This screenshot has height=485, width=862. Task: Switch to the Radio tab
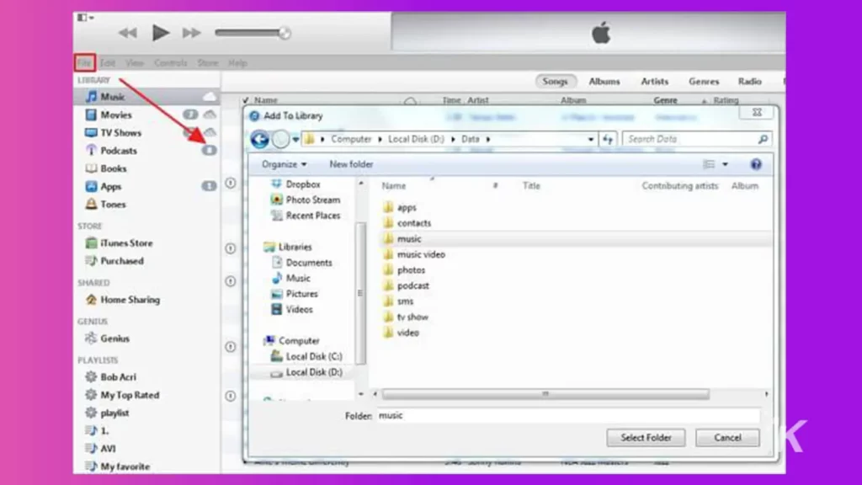tap(750, 82)
